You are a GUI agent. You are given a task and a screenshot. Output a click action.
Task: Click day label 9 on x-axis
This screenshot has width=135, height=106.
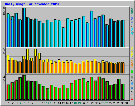[x=40, y=103]
